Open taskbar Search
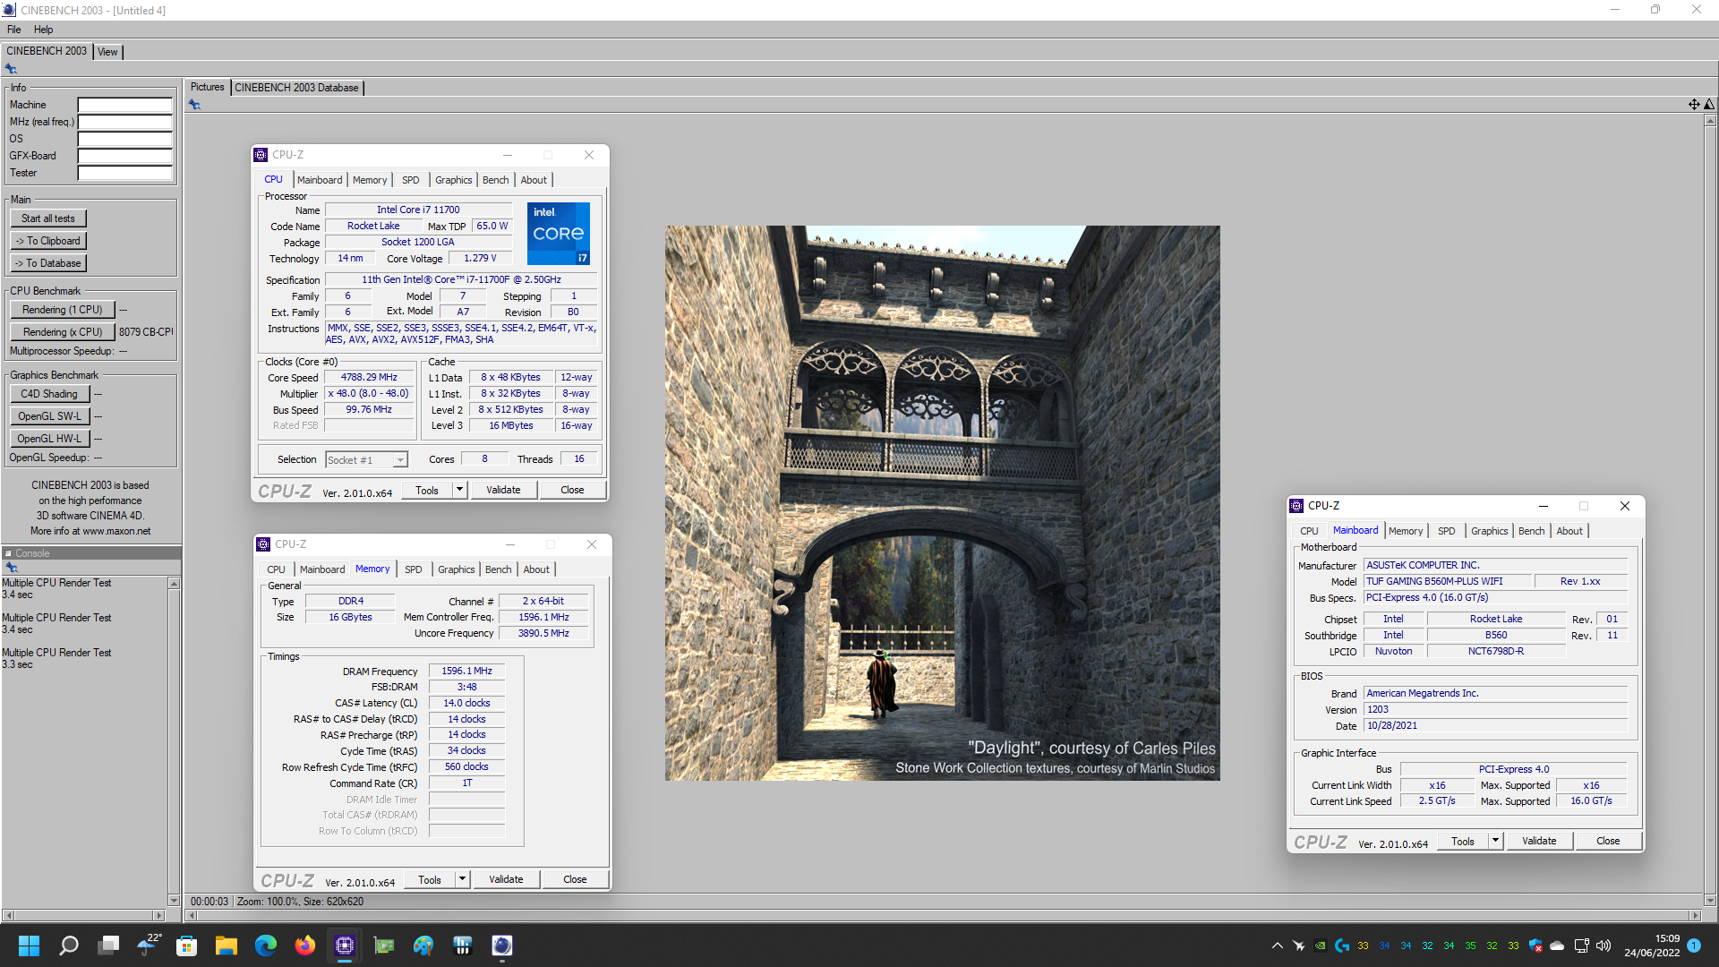This screenshot has height=967, width=1719. (x=68, y=946)
